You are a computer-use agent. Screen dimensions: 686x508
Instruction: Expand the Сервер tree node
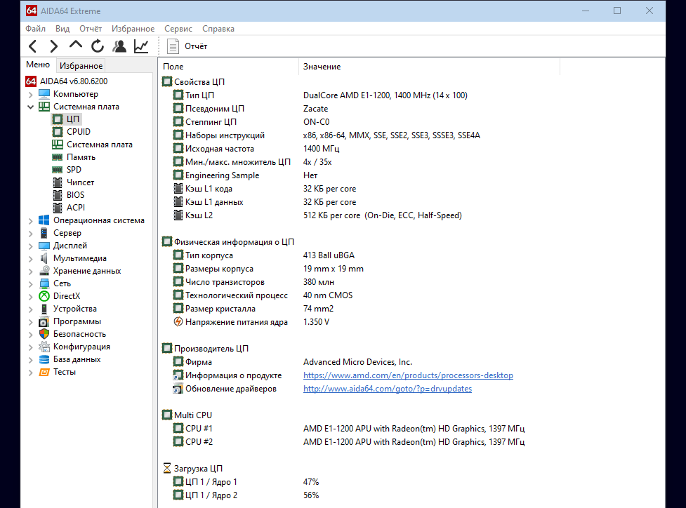coord(31,234)
